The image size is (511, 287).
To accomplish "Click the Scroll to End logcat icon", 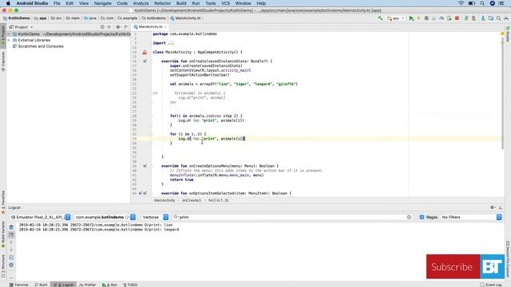I will 11,234.
